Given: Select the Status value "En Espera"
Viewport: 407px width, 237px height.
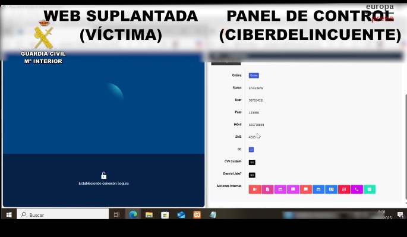Looking at the screenshot, I should (x=255, y=88).
